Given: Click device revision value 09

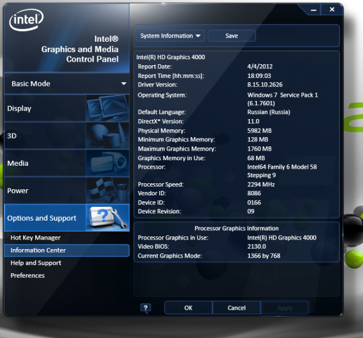Looking at the screenshot, I should click(250, 212).
